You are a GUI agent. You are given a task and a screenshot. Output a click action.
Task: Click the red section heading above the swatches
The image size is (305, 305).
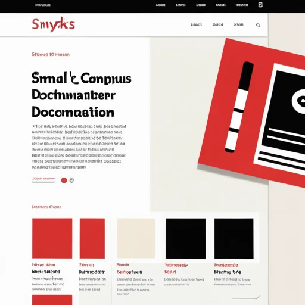pyautogui.click(x=46, y=207)
